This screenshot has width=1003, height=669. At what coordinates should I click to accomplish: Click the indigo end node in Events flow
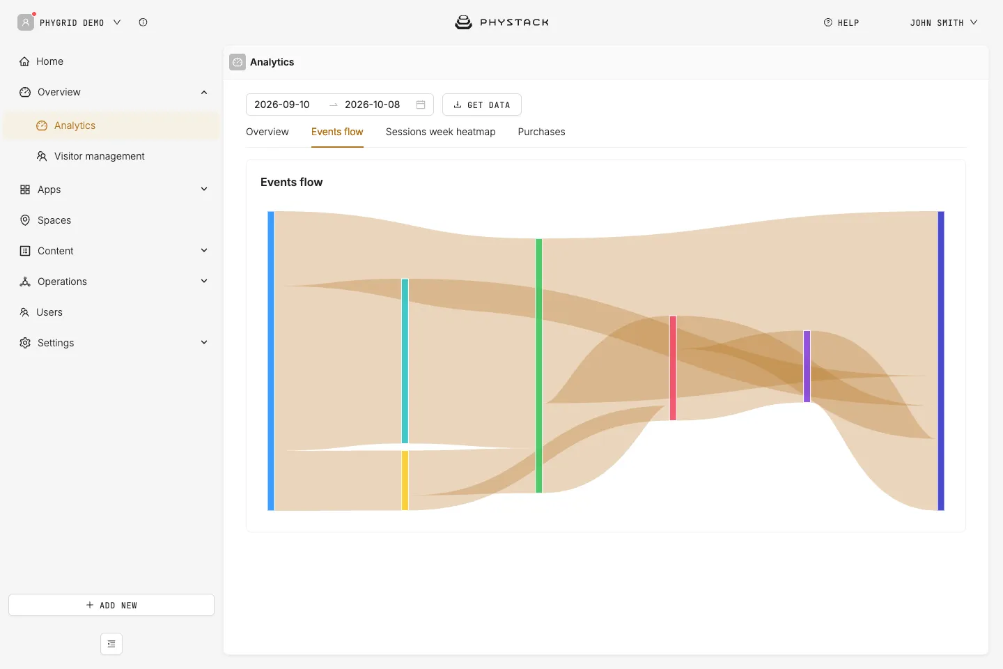941,361
